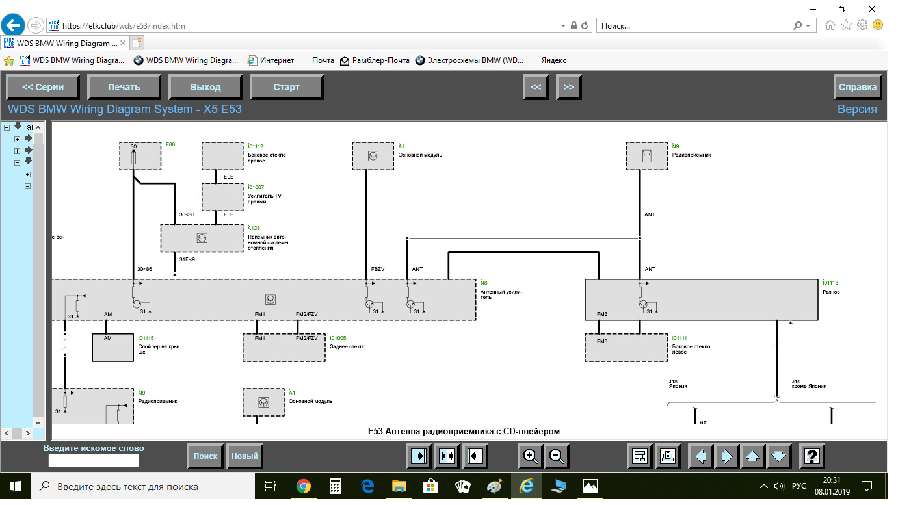Open Microsoft Edge from the taskbar
Screen dimensions: 898x505
tap(367, 486)
